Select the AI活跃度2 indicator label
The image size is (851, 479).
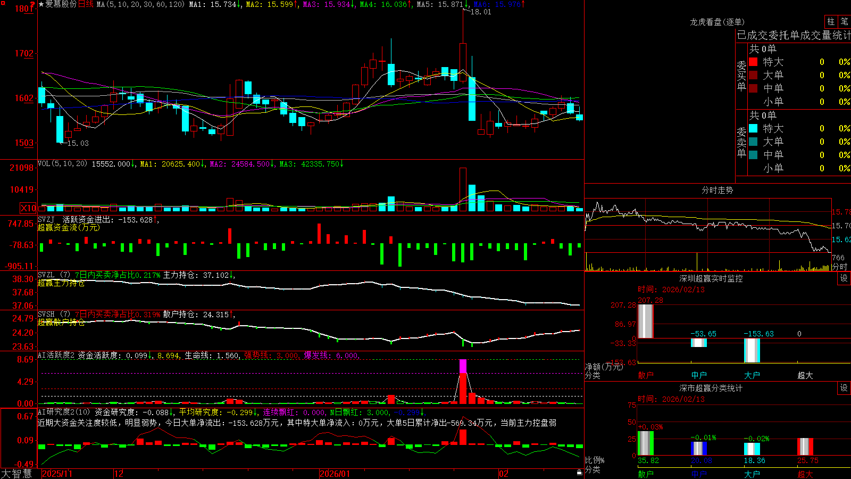(56, 356)
